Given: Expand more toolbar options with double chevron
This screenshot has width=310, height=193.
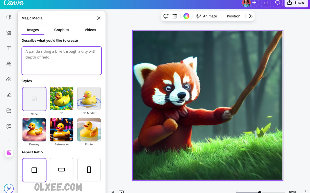Looking at the screenshot, I should click(x=251, y=16).
